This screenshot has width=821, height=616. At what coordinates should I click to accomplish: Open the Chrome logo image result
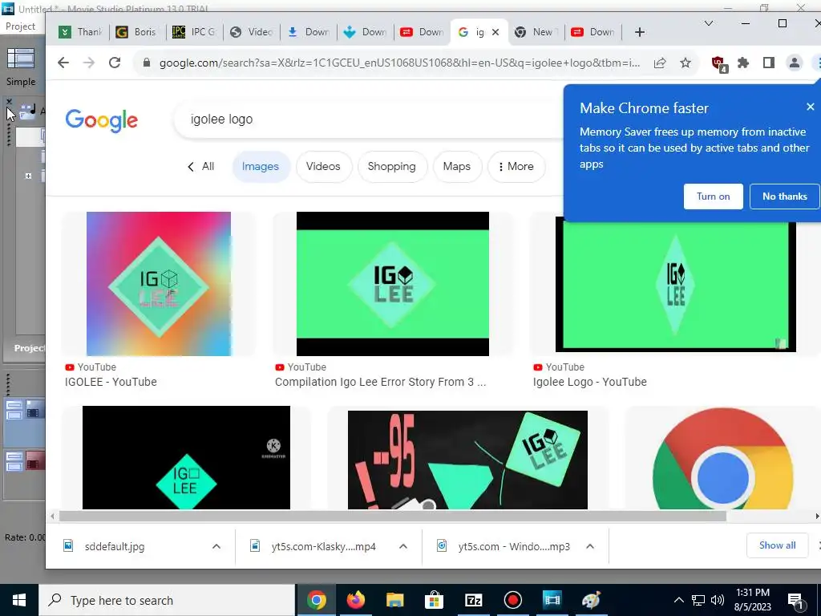coord(723,458)
